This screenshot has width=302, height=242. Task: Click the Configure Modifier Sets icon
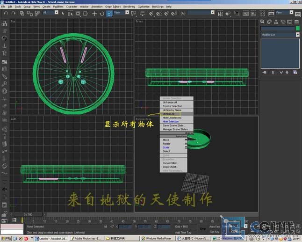295,72
